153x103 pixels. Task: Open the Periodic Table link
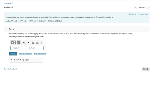(143, 14)
